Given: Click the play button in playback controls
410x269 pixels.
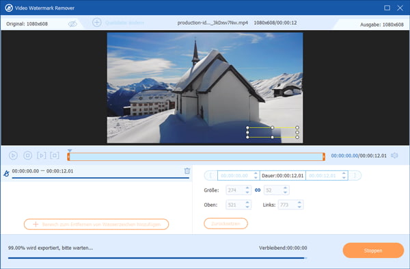Looking at the screenshot, I should (x=13, y=155).
